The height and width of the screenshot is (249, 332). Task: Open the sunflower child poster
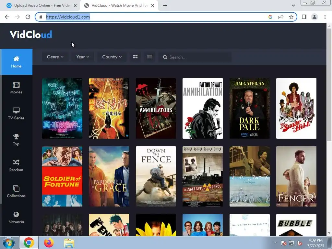pos(156,225)
